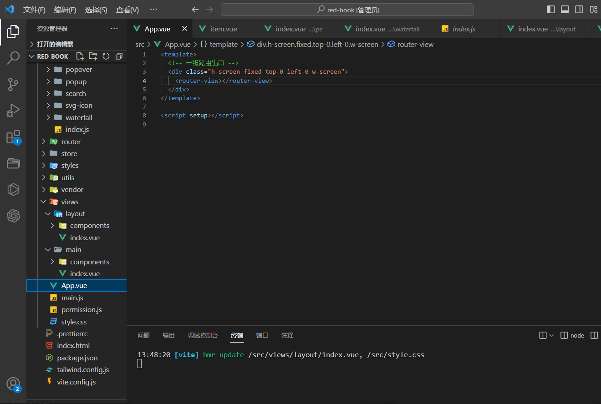Split the terminal with split icon
This screenshot has height=404, width=601.
point(543,335)
